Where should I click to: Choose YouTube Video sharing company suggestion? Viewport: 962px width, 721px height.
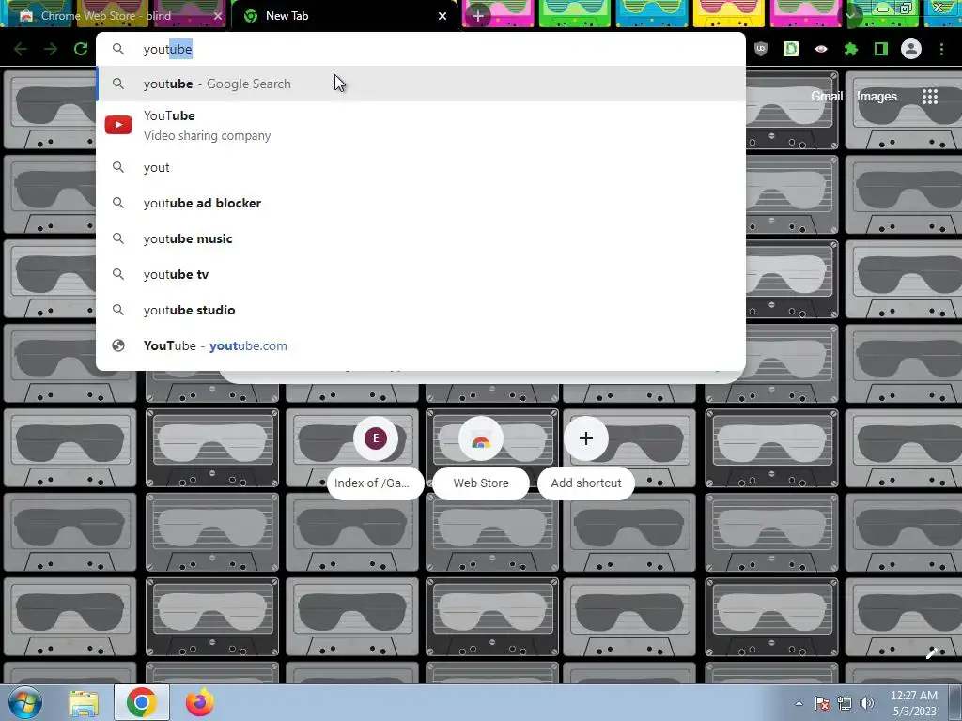421,125
